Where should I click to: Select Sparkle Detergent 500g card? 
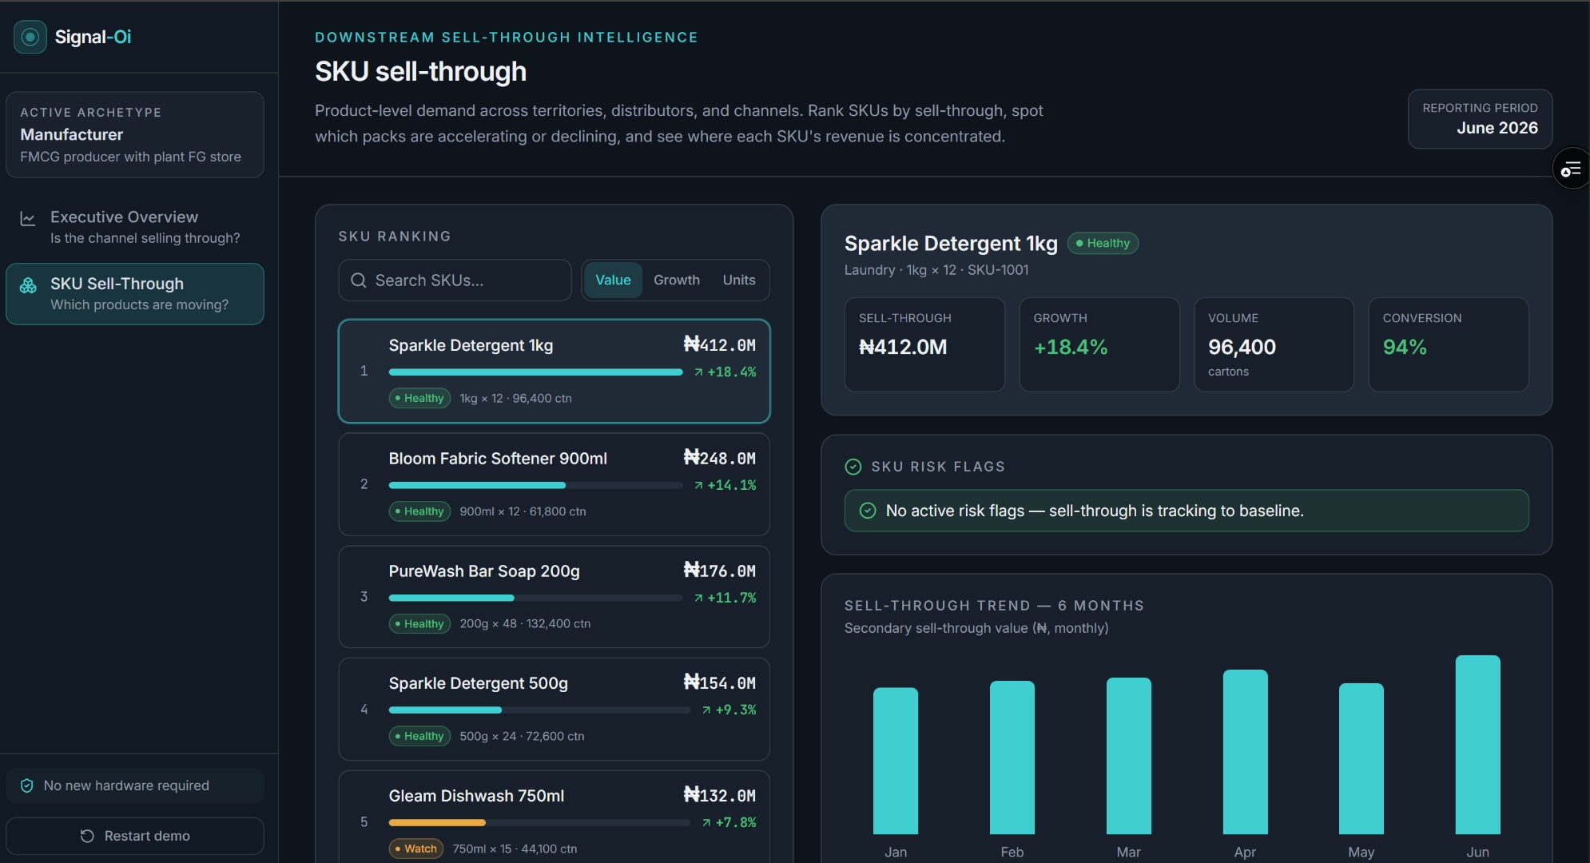pos(555,710)
